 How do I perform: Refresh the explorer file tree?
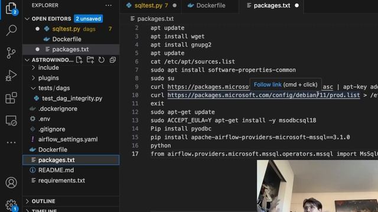(x=102, y=60)
